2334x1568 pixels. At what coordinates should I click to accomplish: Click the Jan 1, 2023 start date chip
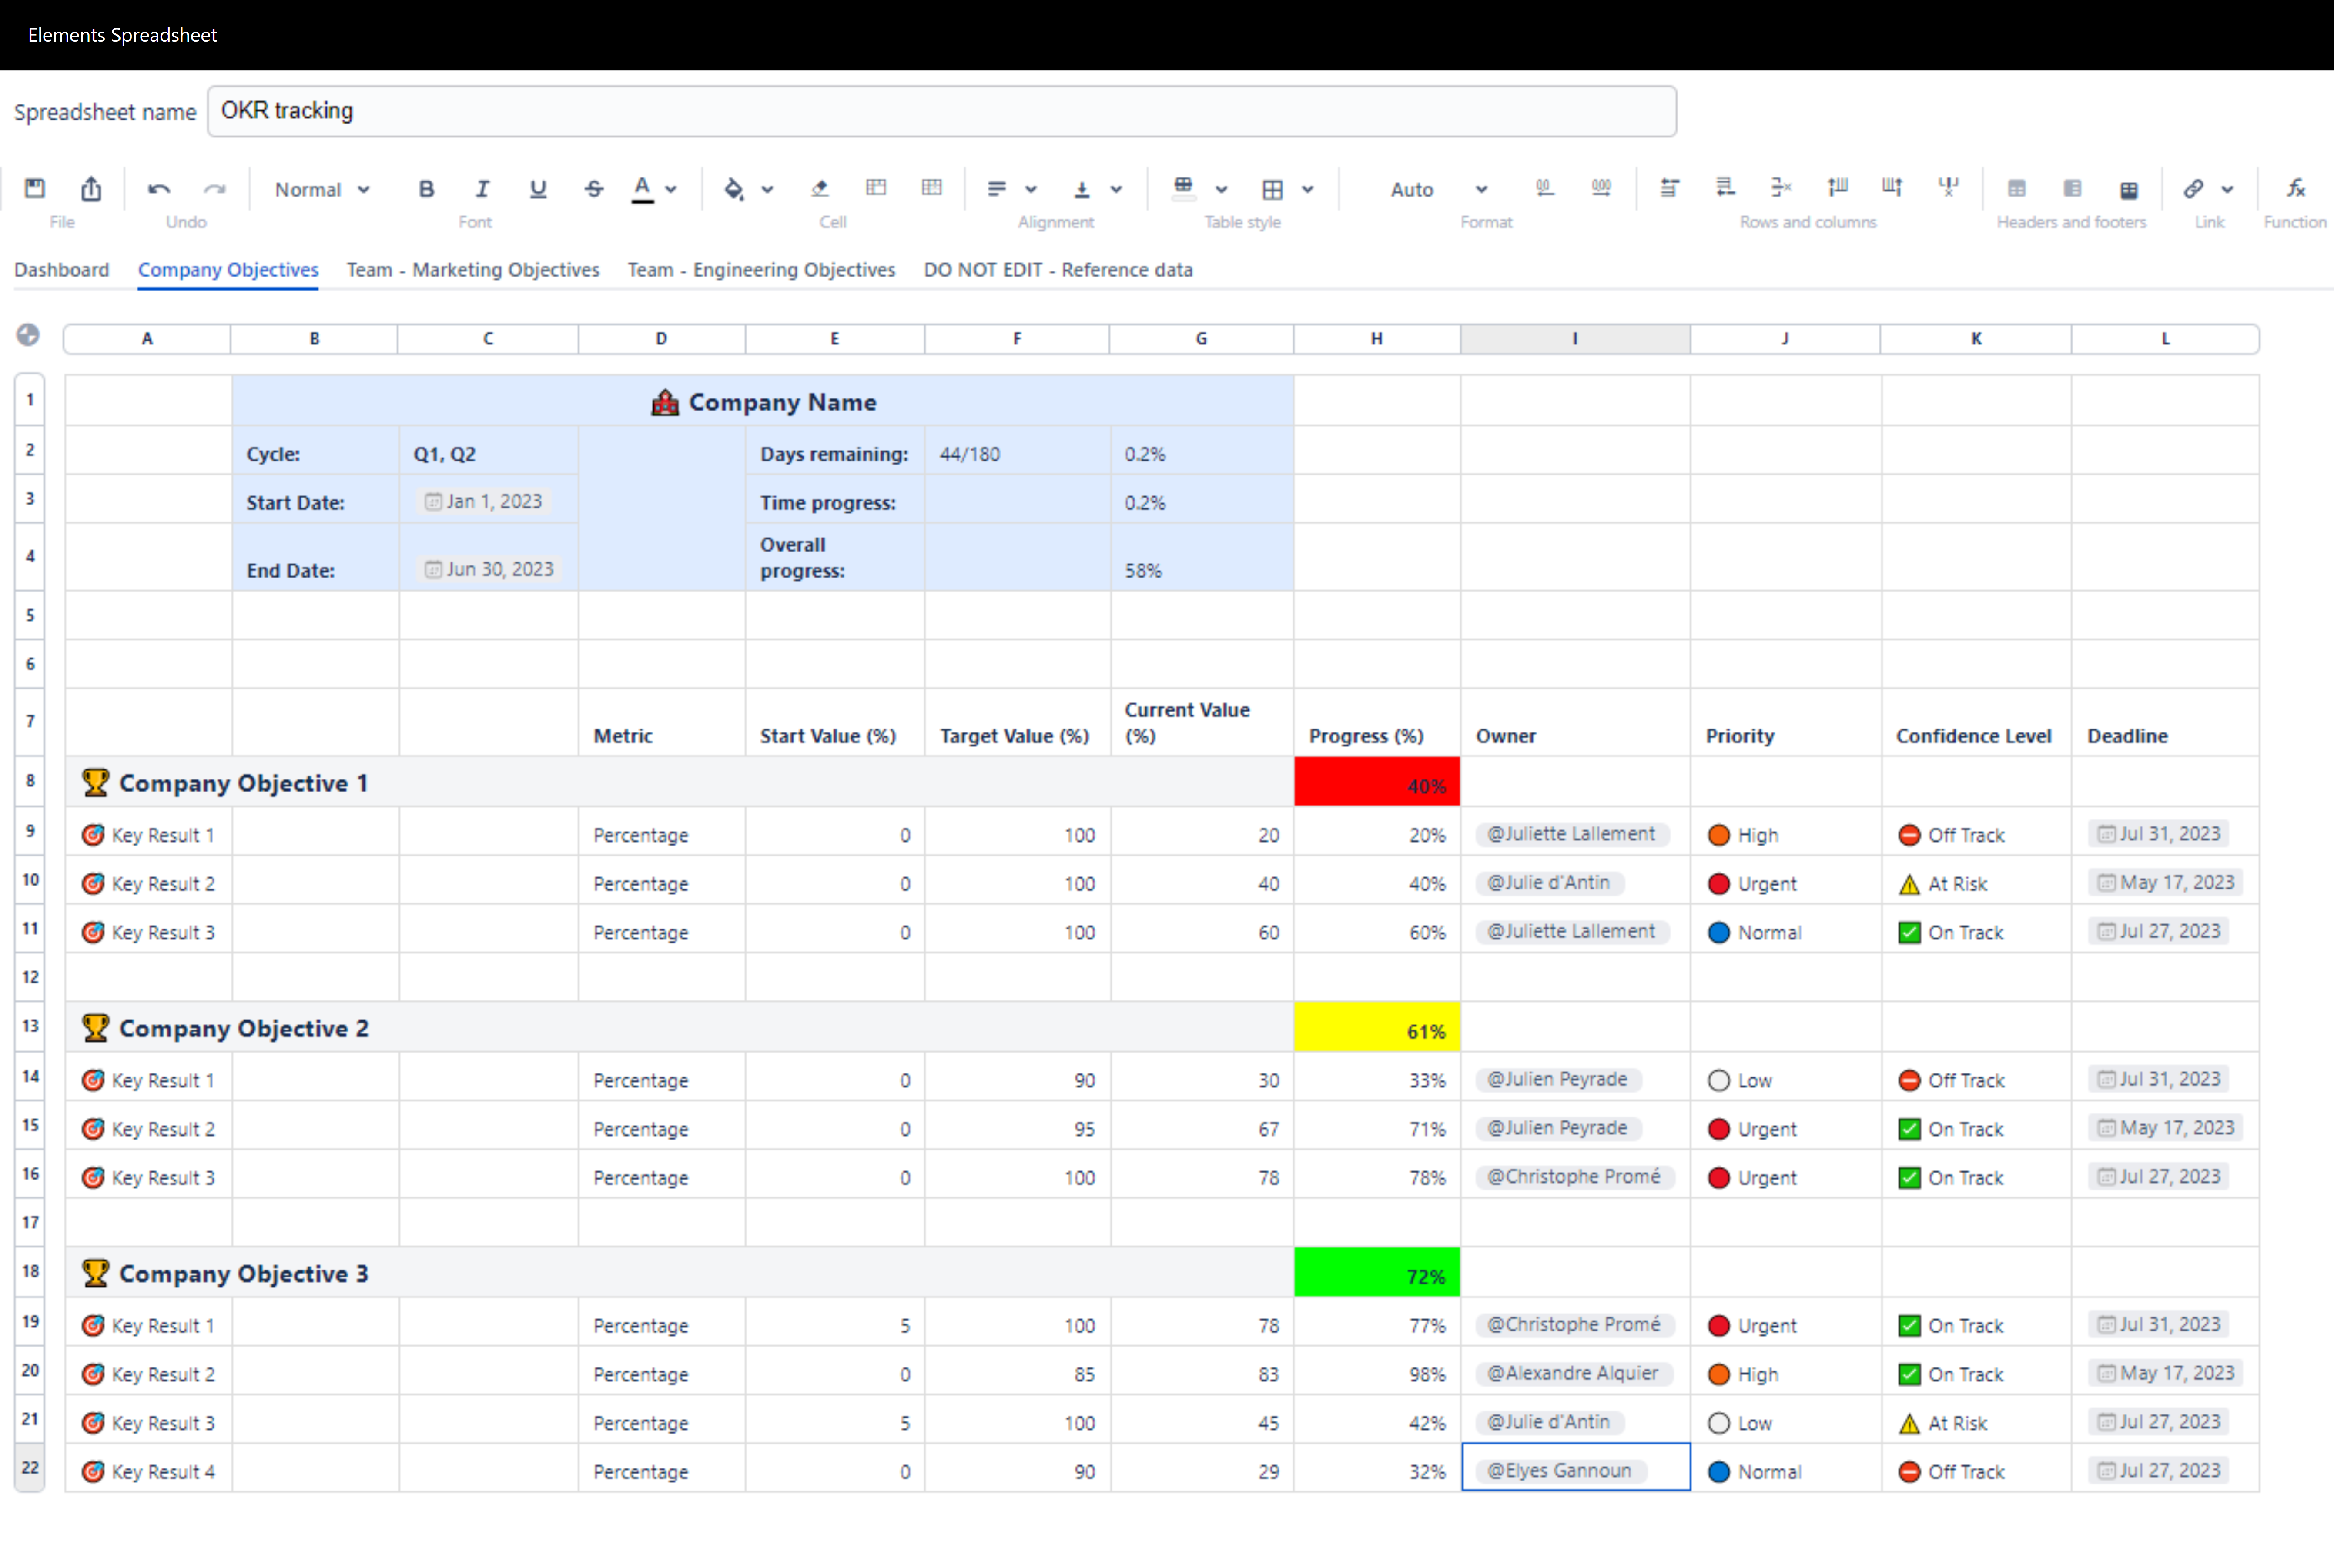click(485, 502)
